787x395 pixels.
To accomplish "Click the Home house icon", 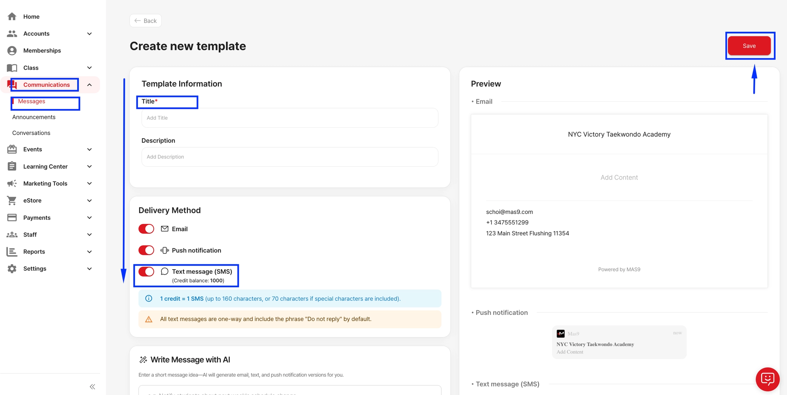I will (12, 16).
